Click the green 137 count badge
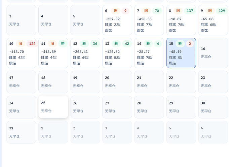Screen dimensions: 232x167 click(x=190, y=11)
